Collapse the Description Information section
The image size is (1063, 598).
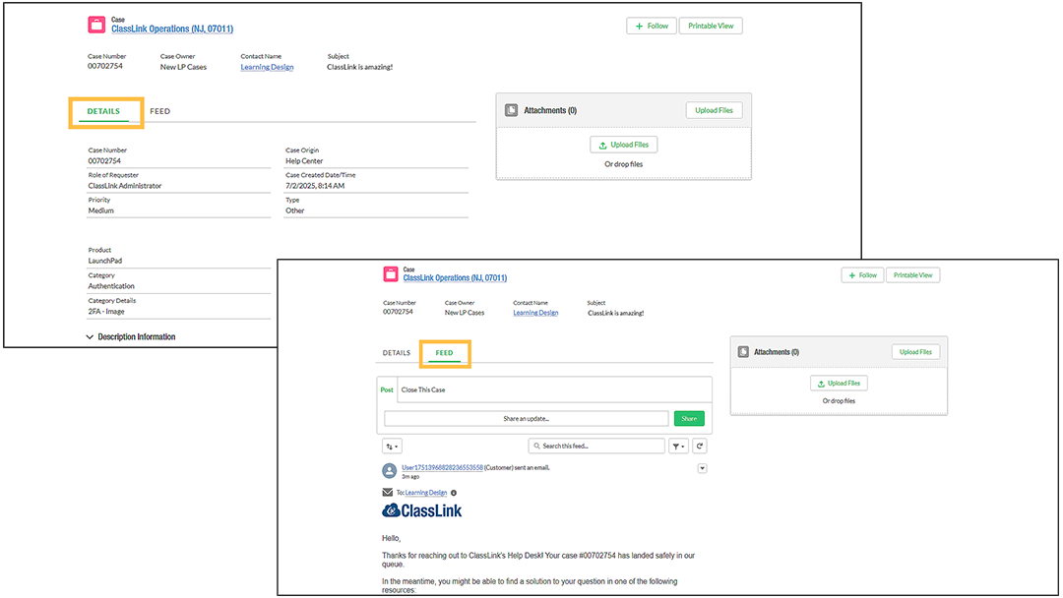coord(90,336)
